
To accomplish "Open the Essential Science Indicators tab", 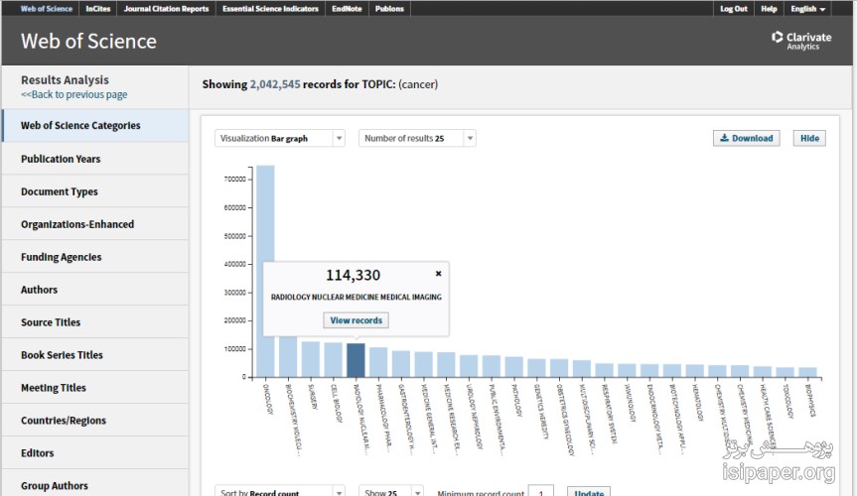I will (270, 9).
